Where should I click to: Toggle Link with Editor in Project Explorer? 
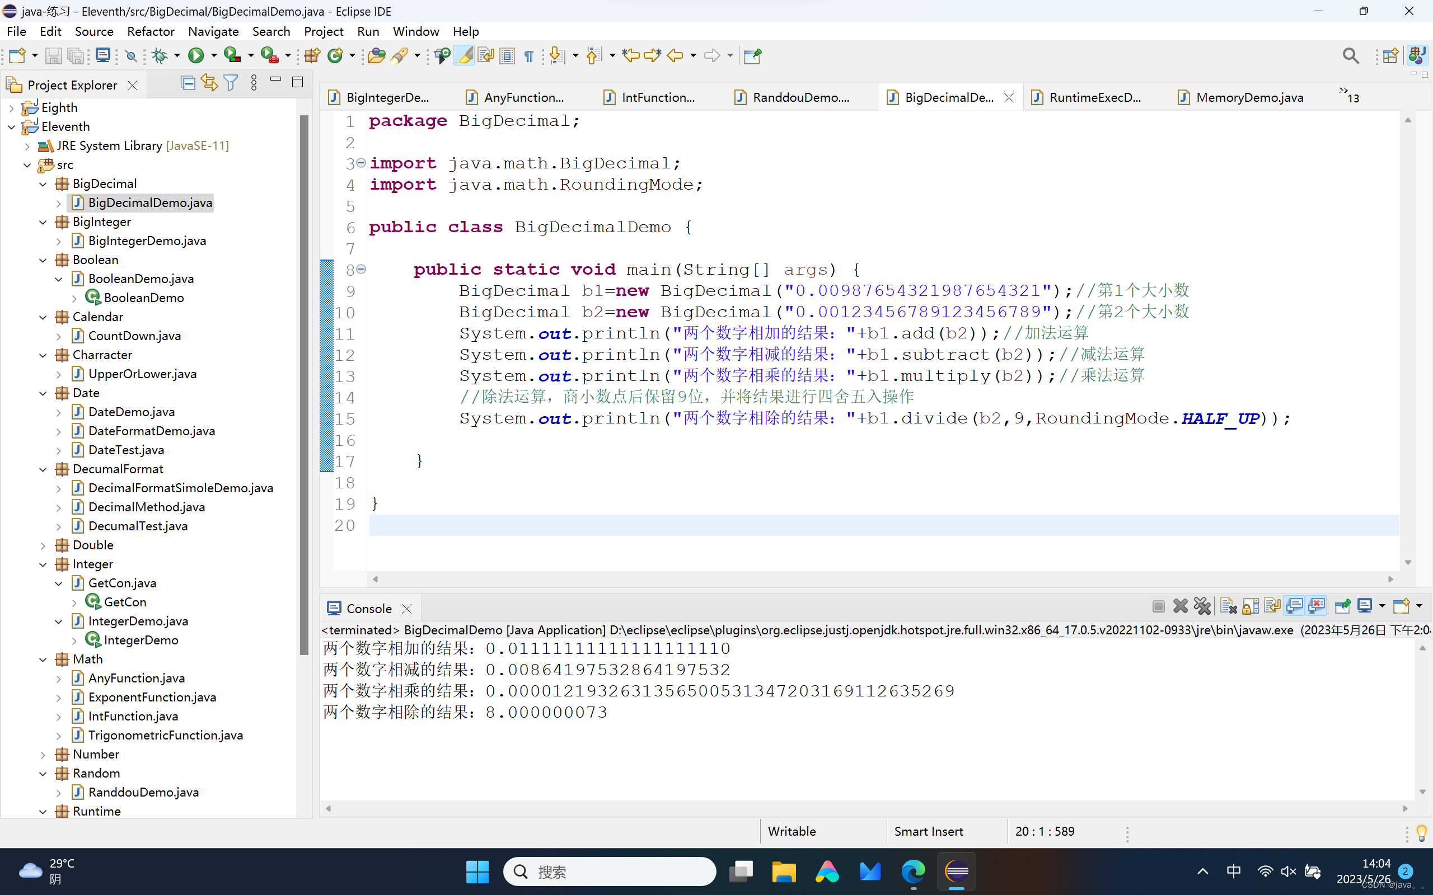(x=209, y=83)
